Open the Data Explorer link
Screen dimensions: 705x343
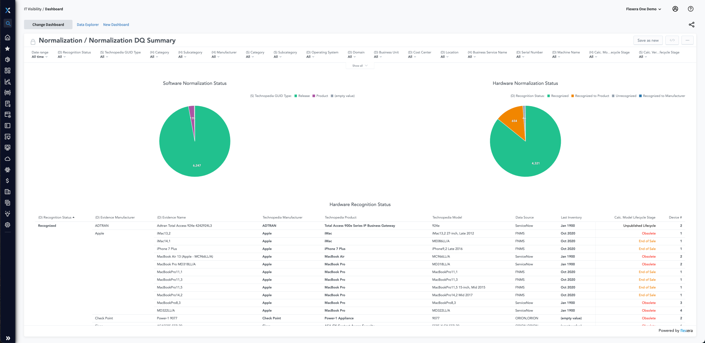[x=88, y=25]
